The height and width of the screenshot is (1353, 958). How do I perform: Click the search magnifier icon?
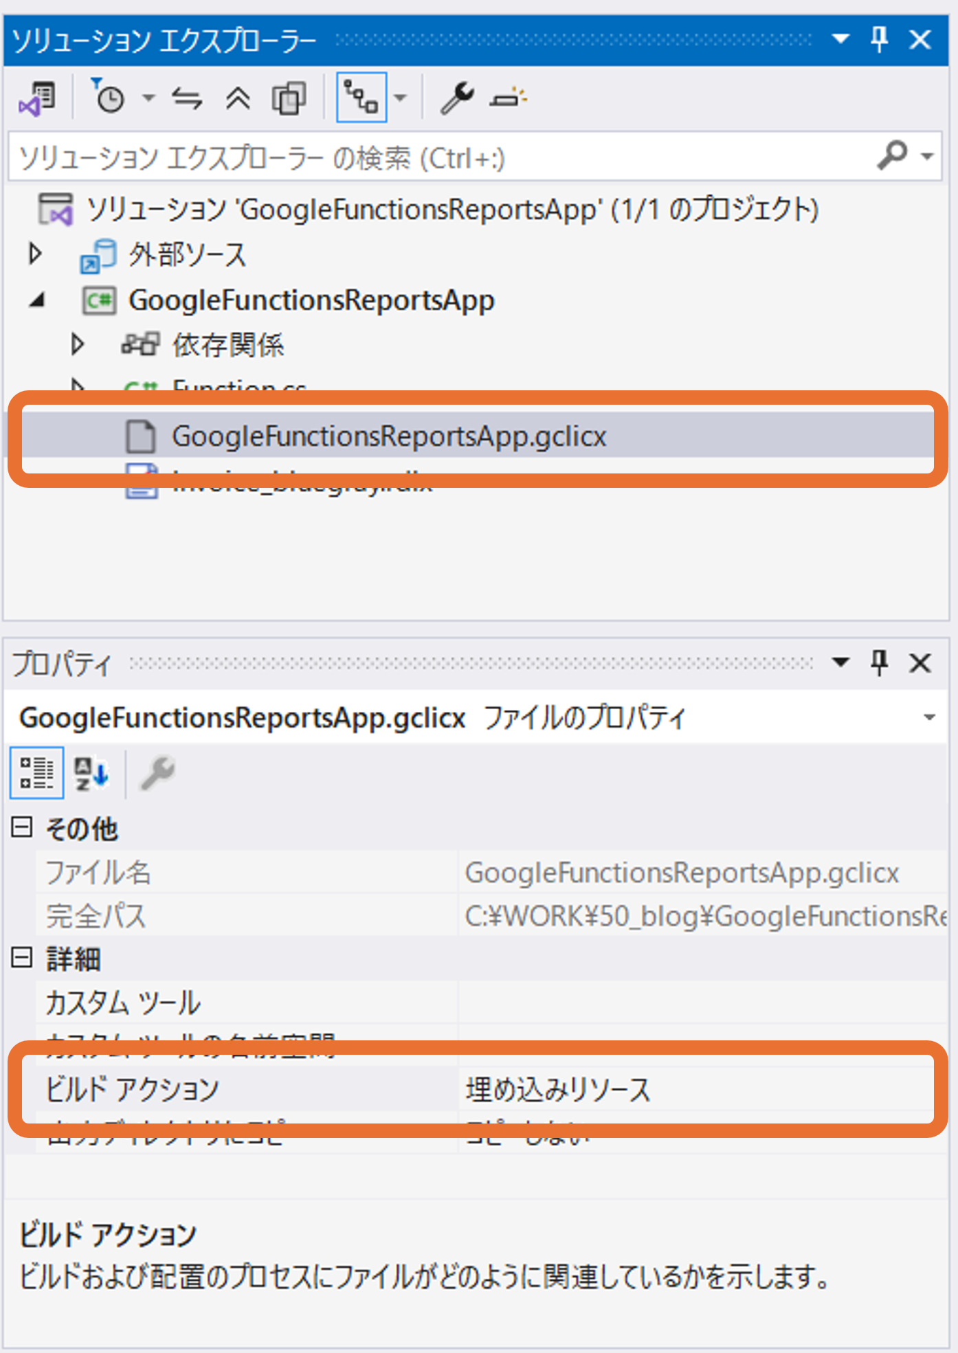click(893, 157)
